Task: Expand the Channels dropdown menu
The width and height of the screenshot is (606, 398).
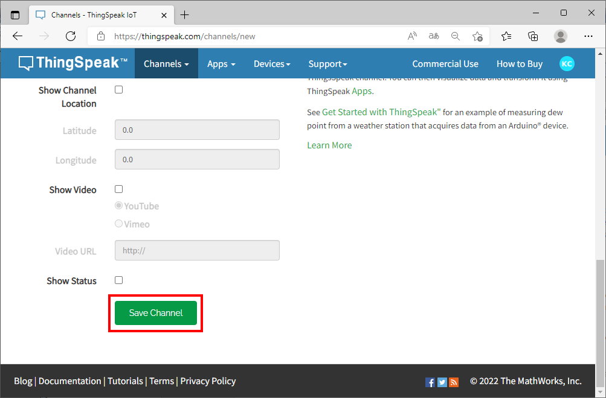Action: 166,64
